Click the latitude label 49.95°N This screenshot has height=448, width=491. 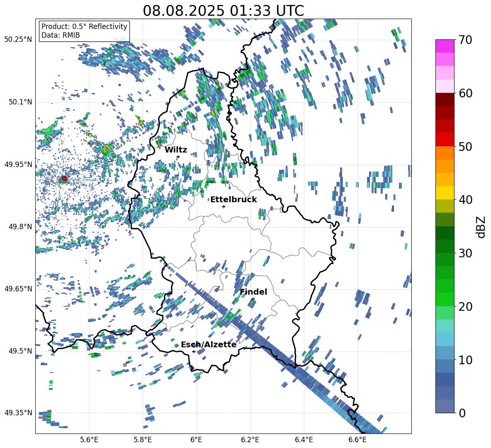click(18, 164)
